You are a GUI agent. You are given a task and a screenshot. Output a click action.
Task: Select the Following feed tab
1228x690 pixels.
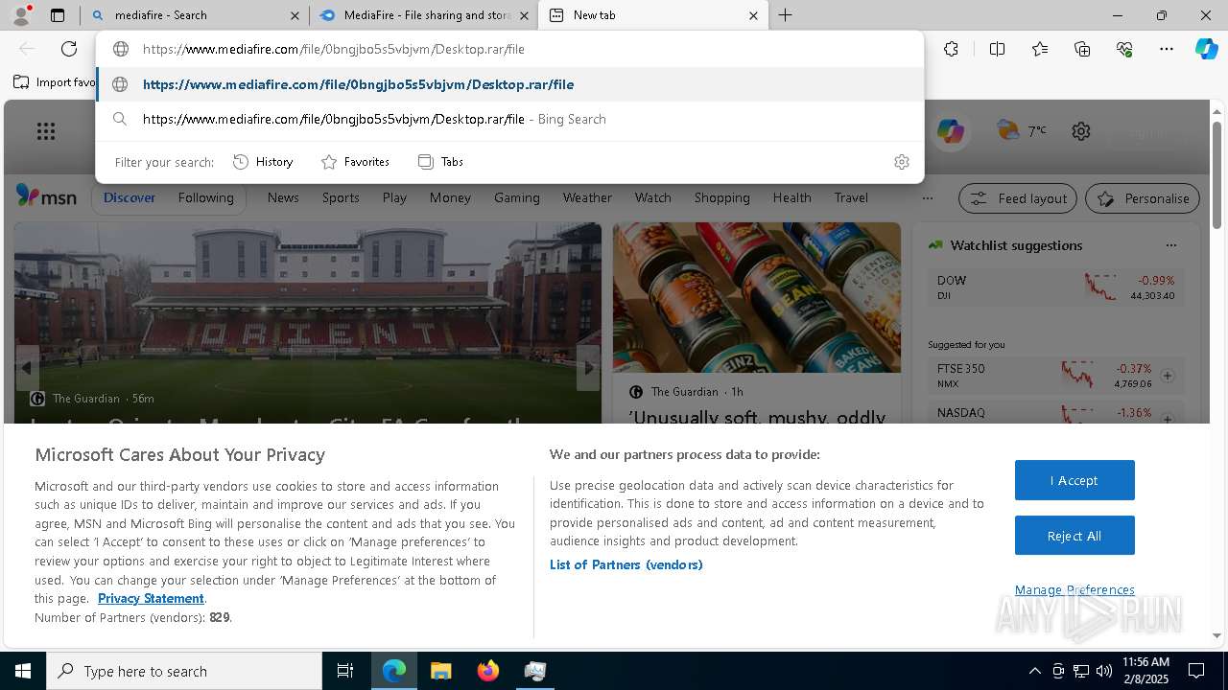tap(205, 197)
